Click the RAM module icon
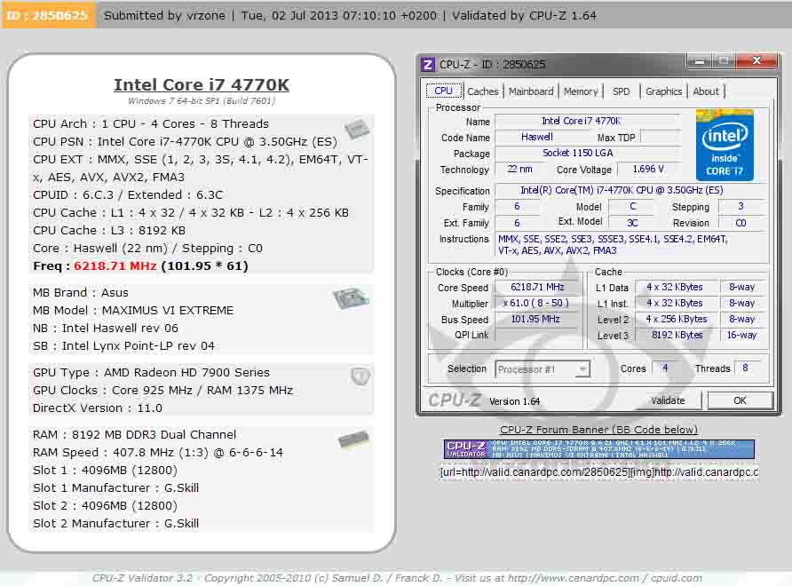The height and width of the screenshot is (586, 792). point(353,439)
